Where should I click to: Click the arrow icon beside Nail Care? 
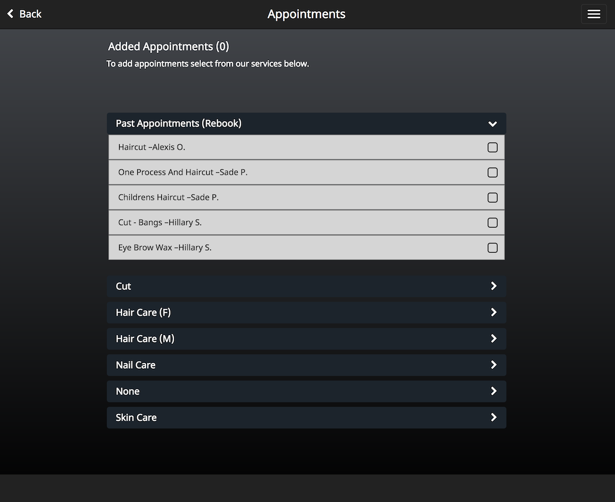[x=494, y=365]
